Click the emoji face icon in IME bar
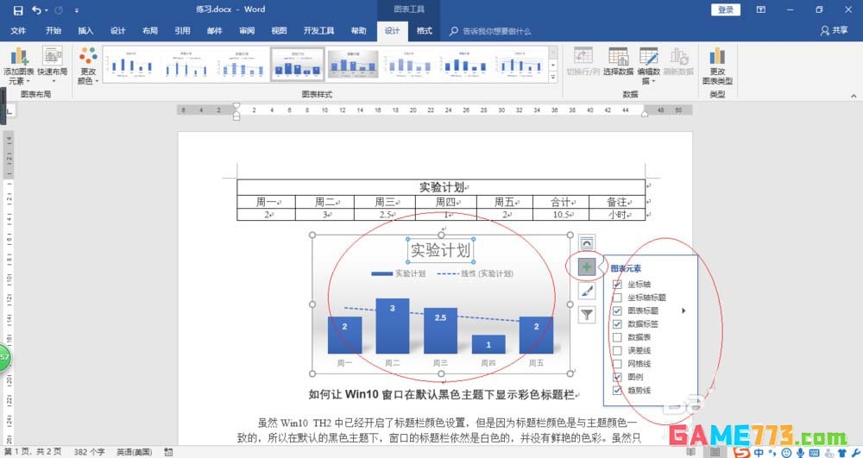Screen dimensions: 863x458 coord(786,453)
